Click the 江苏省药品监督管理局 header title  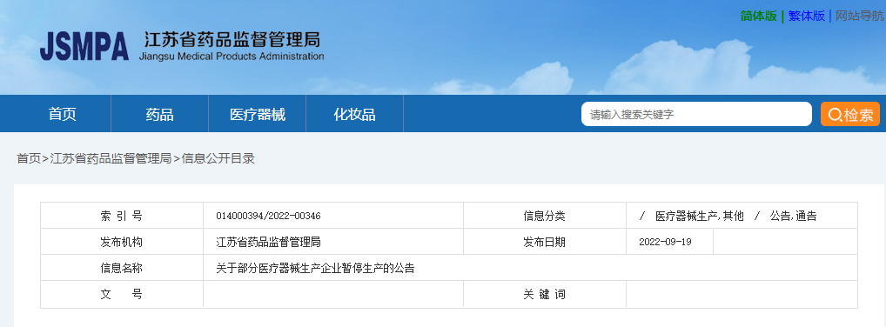(x=232, y=39)
